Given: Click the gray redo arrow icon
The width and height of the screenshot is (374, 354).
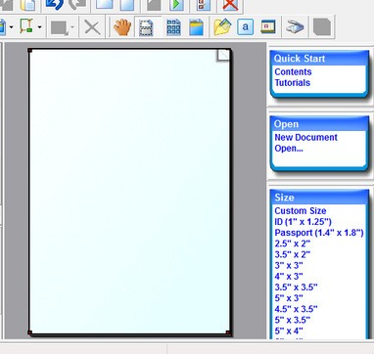Looking at the screenshot, I should (x=77, y=4).
